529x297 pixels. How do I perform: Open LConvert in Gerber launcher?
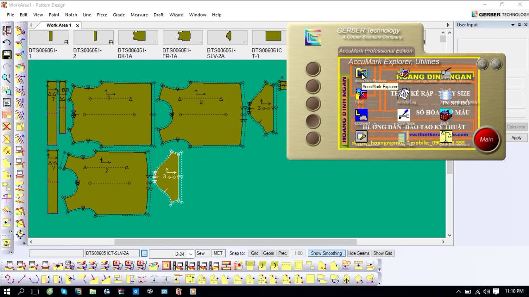[361, 115]
